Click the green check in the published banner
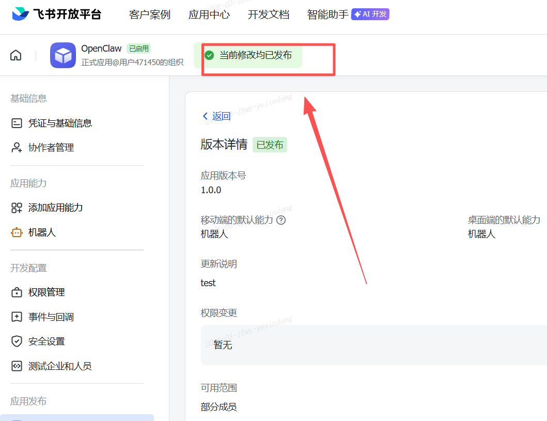 pyautogui.click(x=209, y=55)
